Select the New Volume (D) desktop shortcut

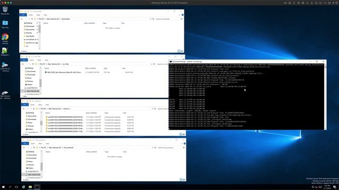pos(5,95)
